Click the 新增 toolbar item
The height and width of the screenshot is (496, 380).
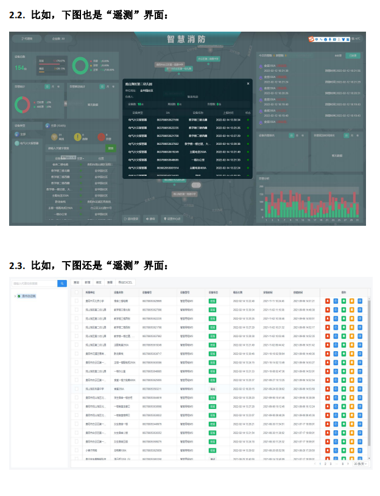pos(87,283)
